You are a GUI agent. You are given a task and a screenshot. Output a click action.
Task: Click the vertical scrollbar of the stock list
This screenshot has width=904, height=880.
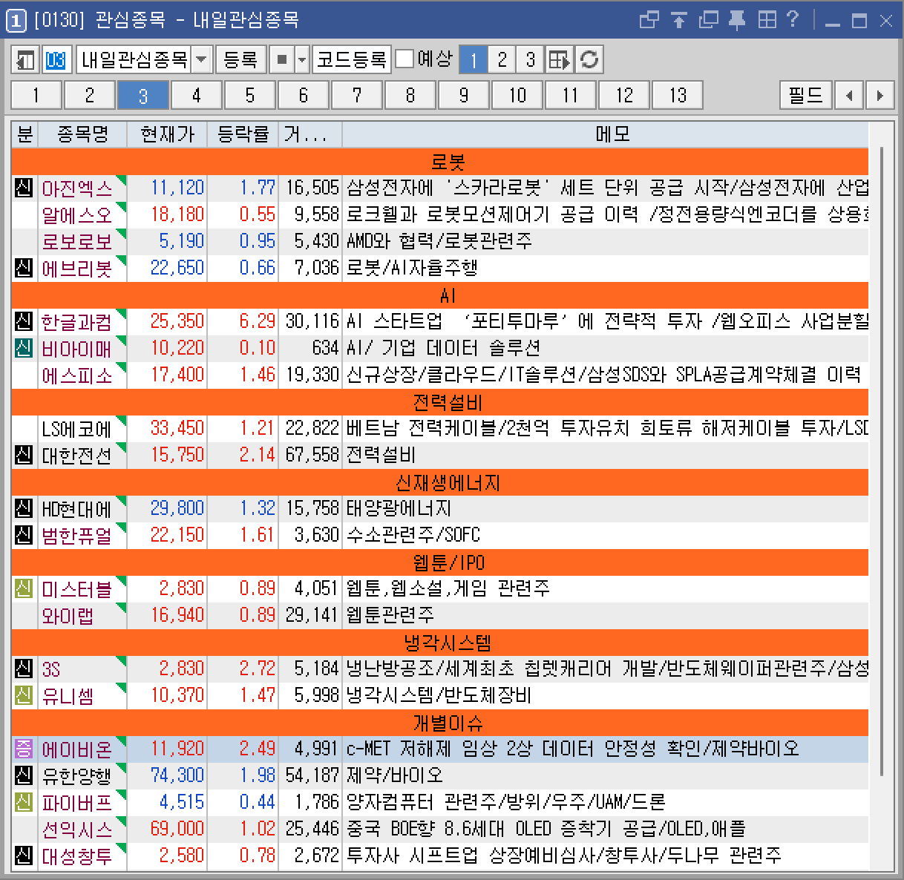coord(881,460)
